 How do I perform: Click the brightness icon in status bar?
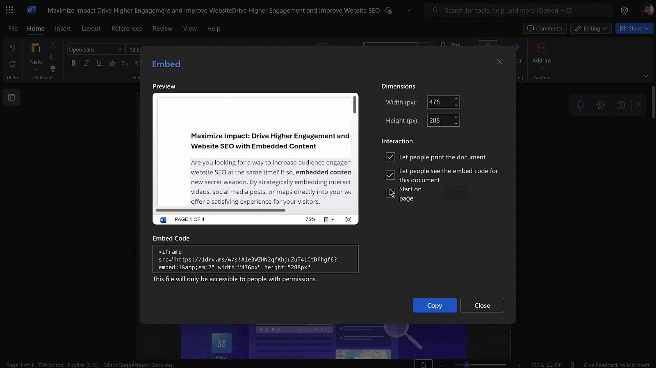pyautogui.click(x=572, y=365)
